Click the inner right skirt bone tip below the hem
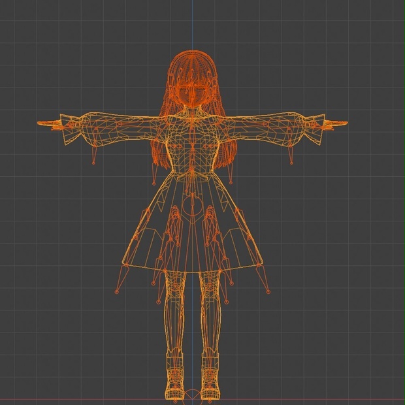This screenshot has height=405, width=405. (227, 302)
